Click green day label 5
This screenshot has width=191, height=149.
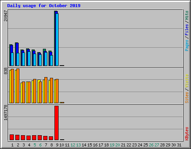point(35,145)
